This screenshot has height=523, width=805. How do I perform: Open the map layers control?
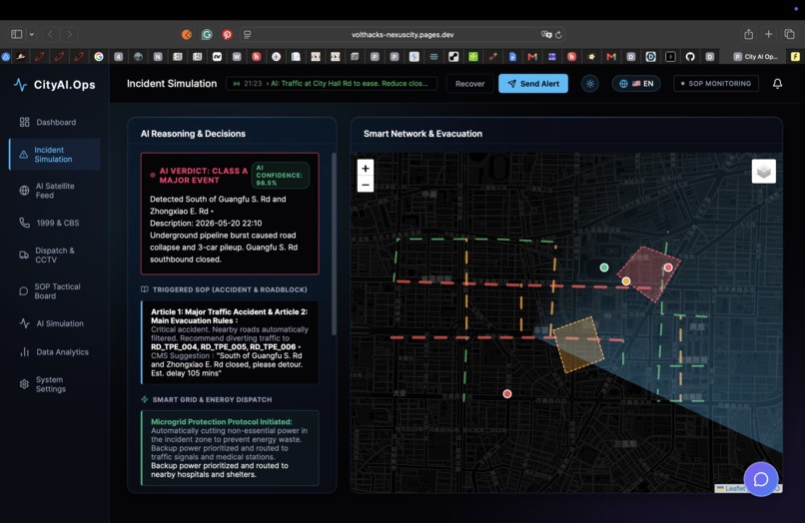point(763,172)
